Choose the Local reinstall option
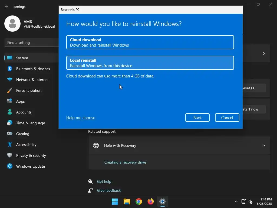 pyautogui.click(x=150, y=63)
